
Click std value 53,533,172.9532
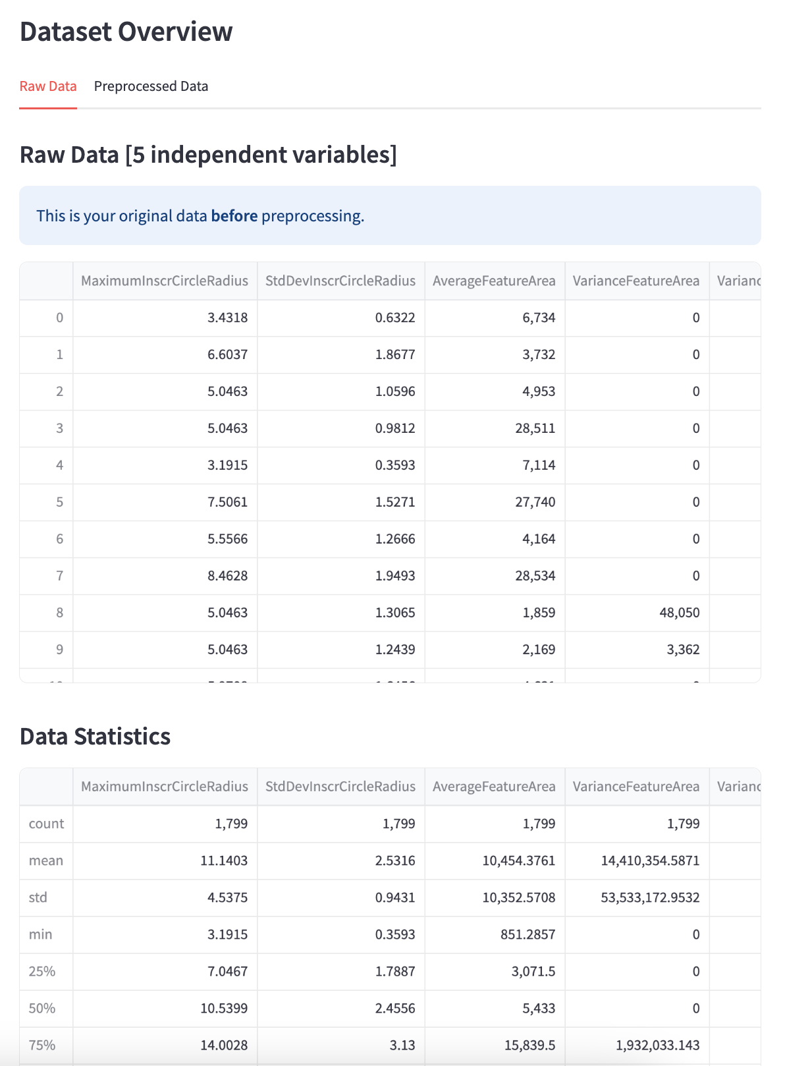pyautogui.click(x=637, y=898)
